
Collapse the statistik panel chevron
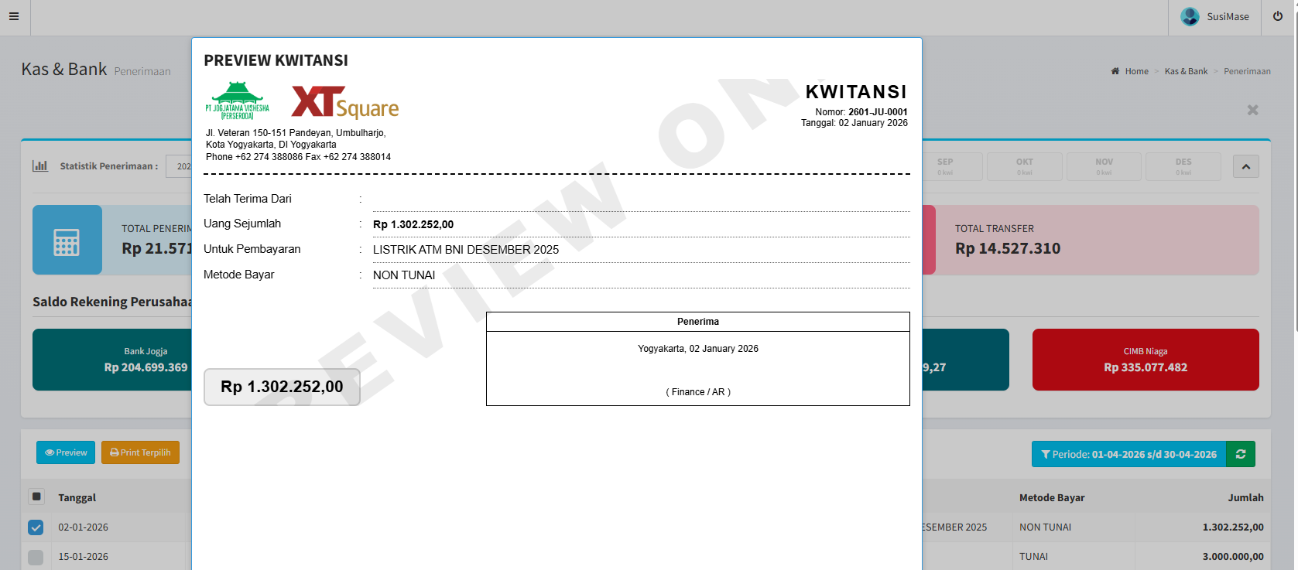(1245, 166)
